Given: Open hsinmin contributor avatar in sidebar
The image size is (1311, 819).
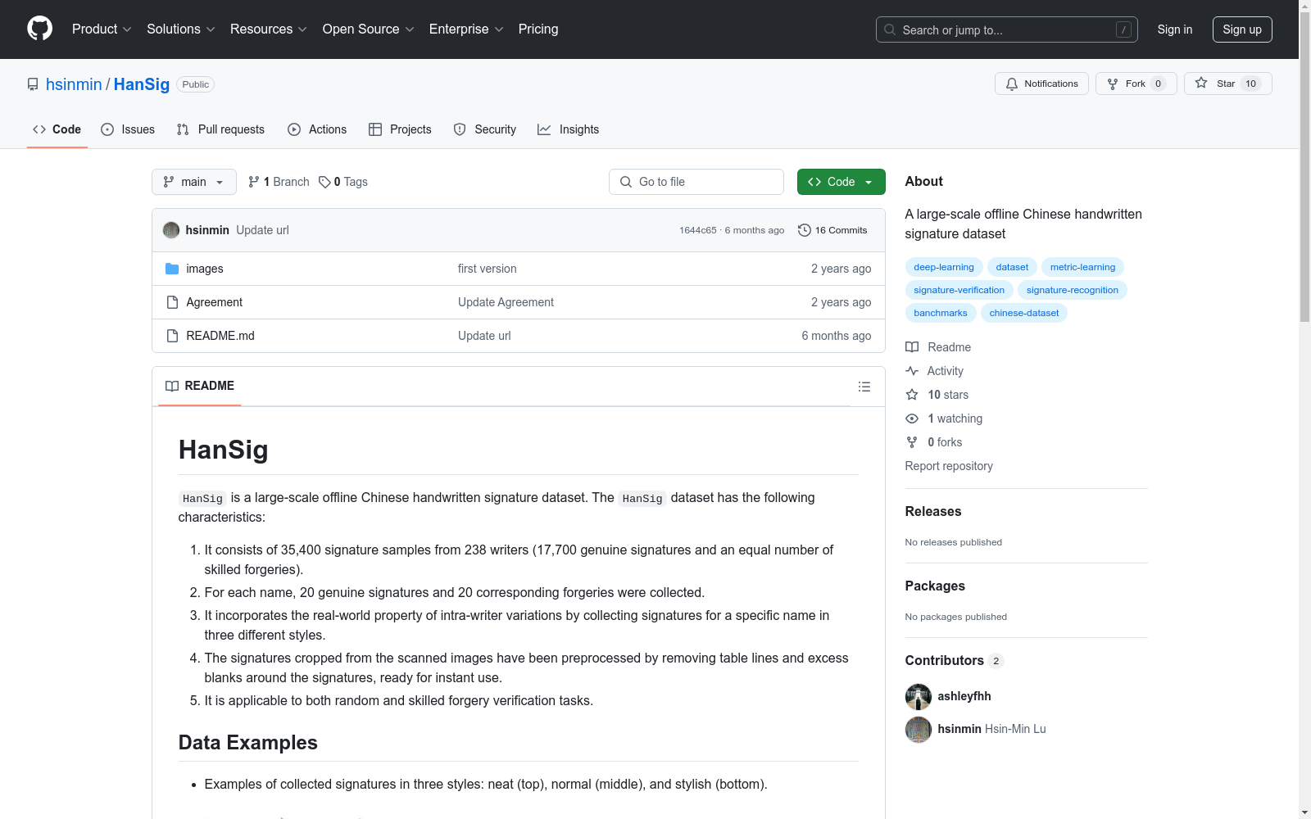Looking at the screenshot, I should point(919,730).
